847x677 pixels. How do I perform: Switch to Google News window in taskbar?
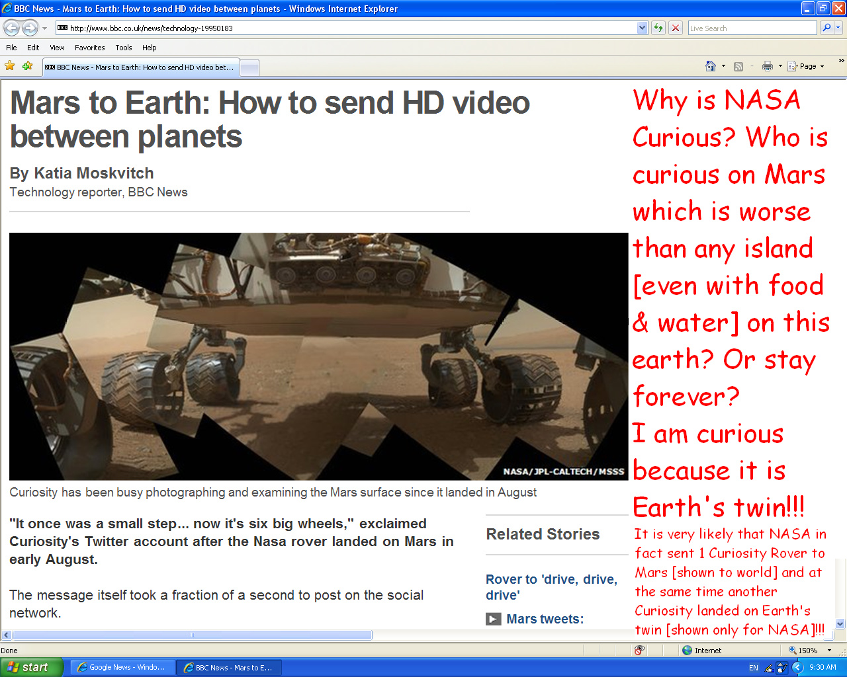(x=122, y=668)
